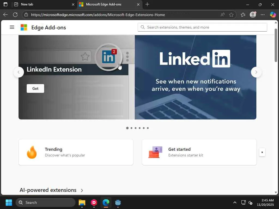This screenshot has height=209, width=279.
Task: Click the Microsoft logo in header
Action: 24,27
